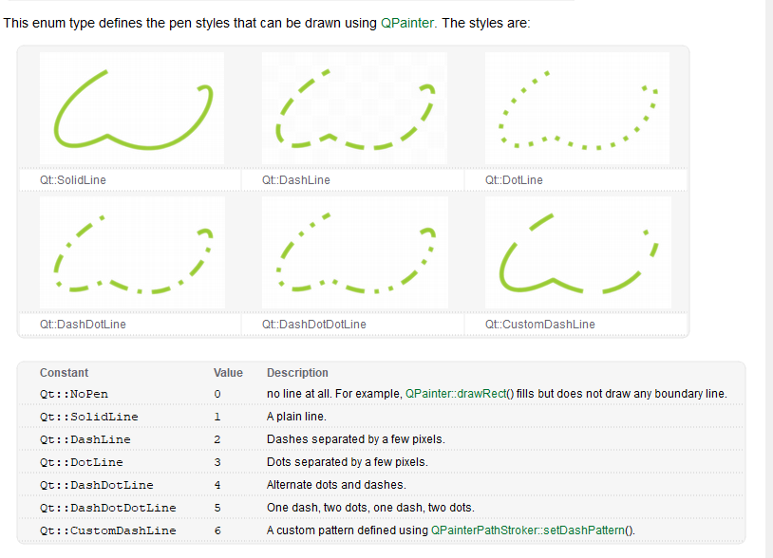Screen dimensions: 773x558
Task: Select the Qt::DashLine image caption
Action: (x=295, y=180)
